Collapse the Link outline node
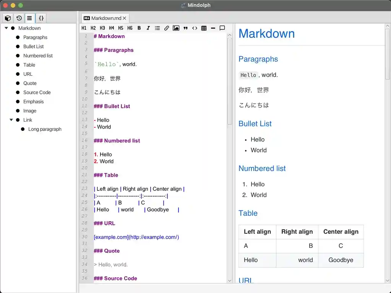The image size is (391, 293). pos(11,120)
